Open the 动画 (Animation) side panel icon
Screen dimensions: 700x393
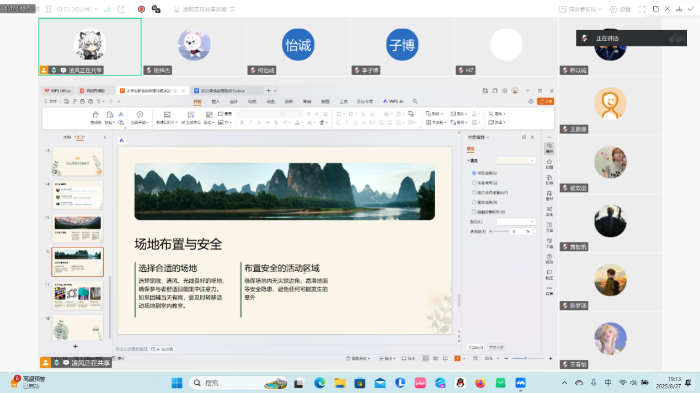tap(549, 163)
